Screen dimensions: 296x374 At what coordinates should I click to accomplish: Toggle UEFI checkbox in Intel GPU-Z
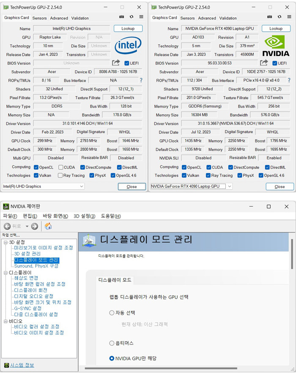click(127, 63)
